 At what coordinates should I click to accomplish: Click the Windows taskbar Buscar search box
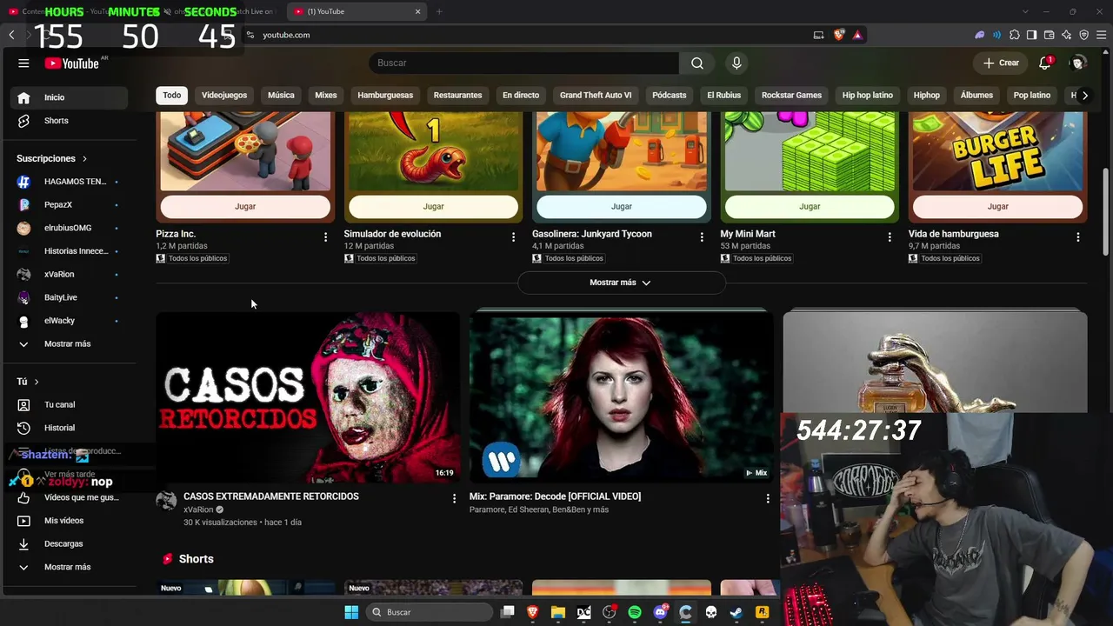[428, 612]
